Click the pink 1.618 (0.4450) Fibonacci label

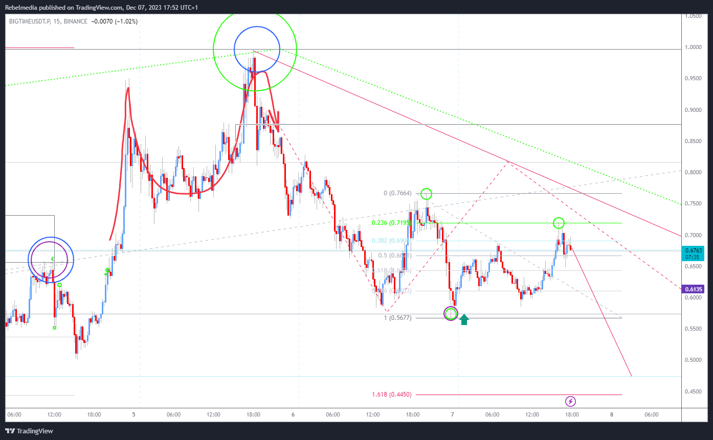[x=392, y=395]
